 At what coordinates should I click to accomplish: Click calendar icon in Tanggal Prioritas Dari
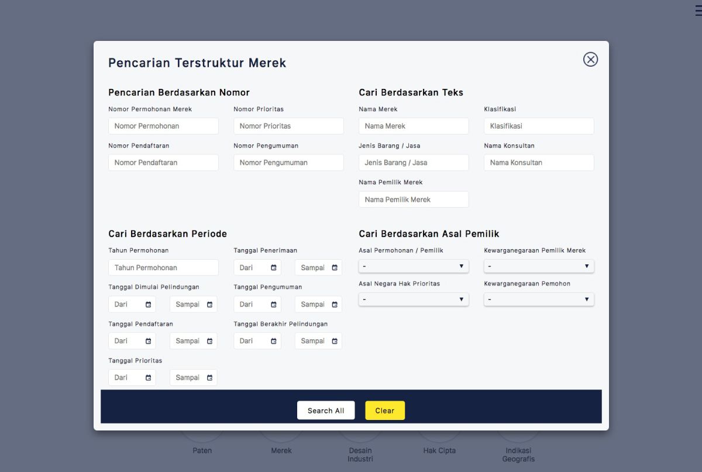pos(149,378)
